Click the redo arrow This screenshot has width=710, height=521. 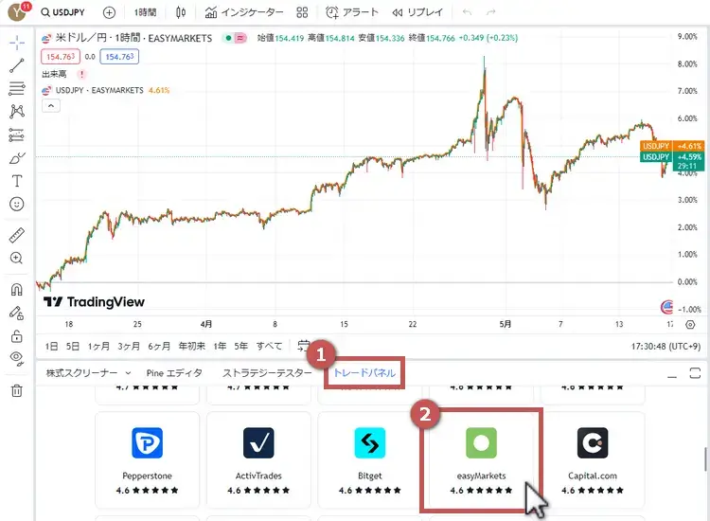pos(490,12)
